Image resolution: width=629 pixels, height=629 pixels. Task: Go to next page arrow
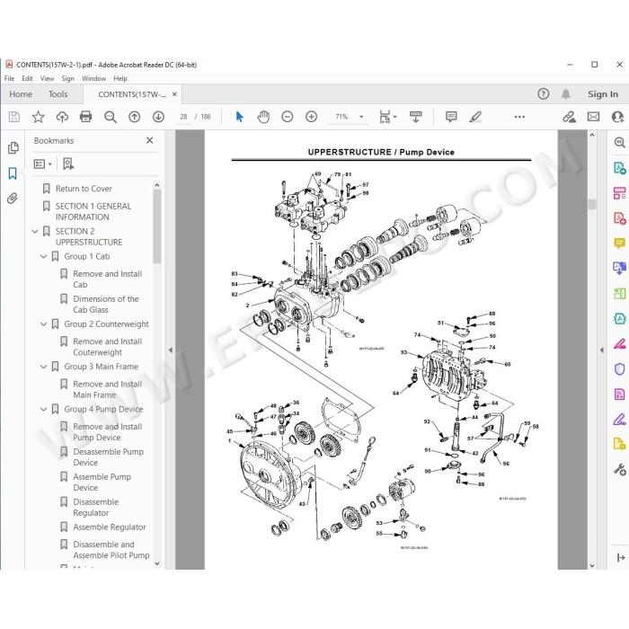click(x=158, y=117)
